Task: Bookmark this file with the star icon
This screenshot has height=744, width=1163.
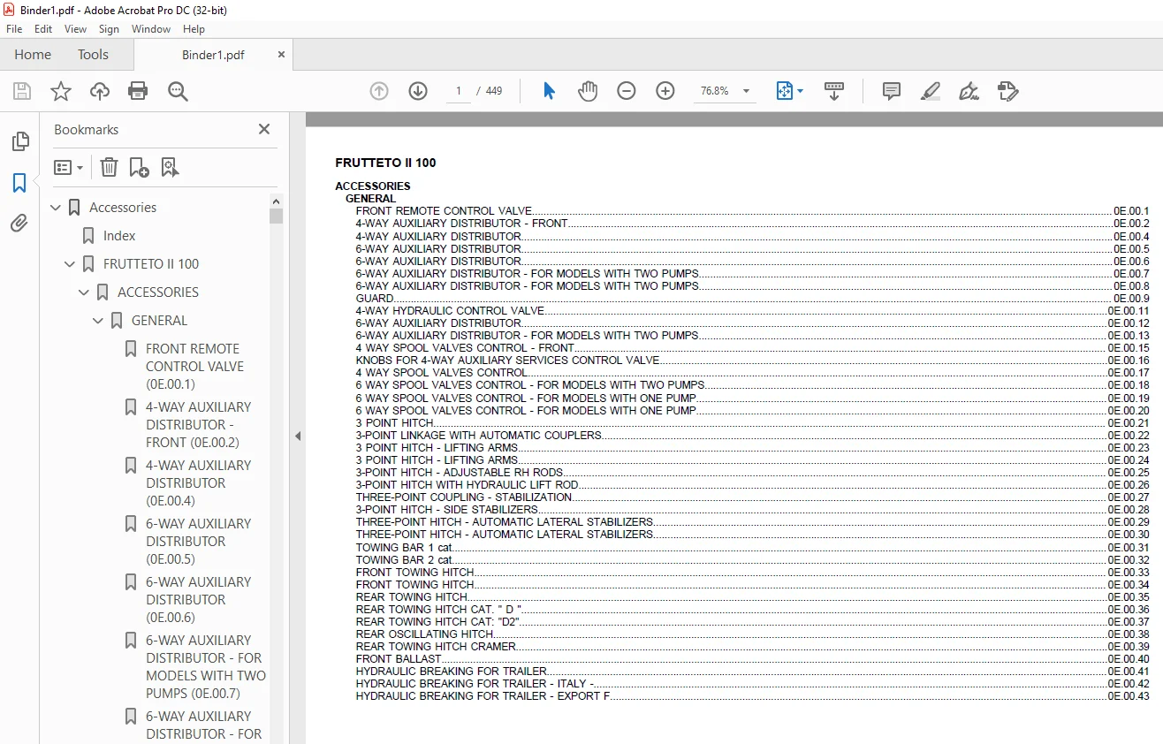Action: (x=61, y=91)
